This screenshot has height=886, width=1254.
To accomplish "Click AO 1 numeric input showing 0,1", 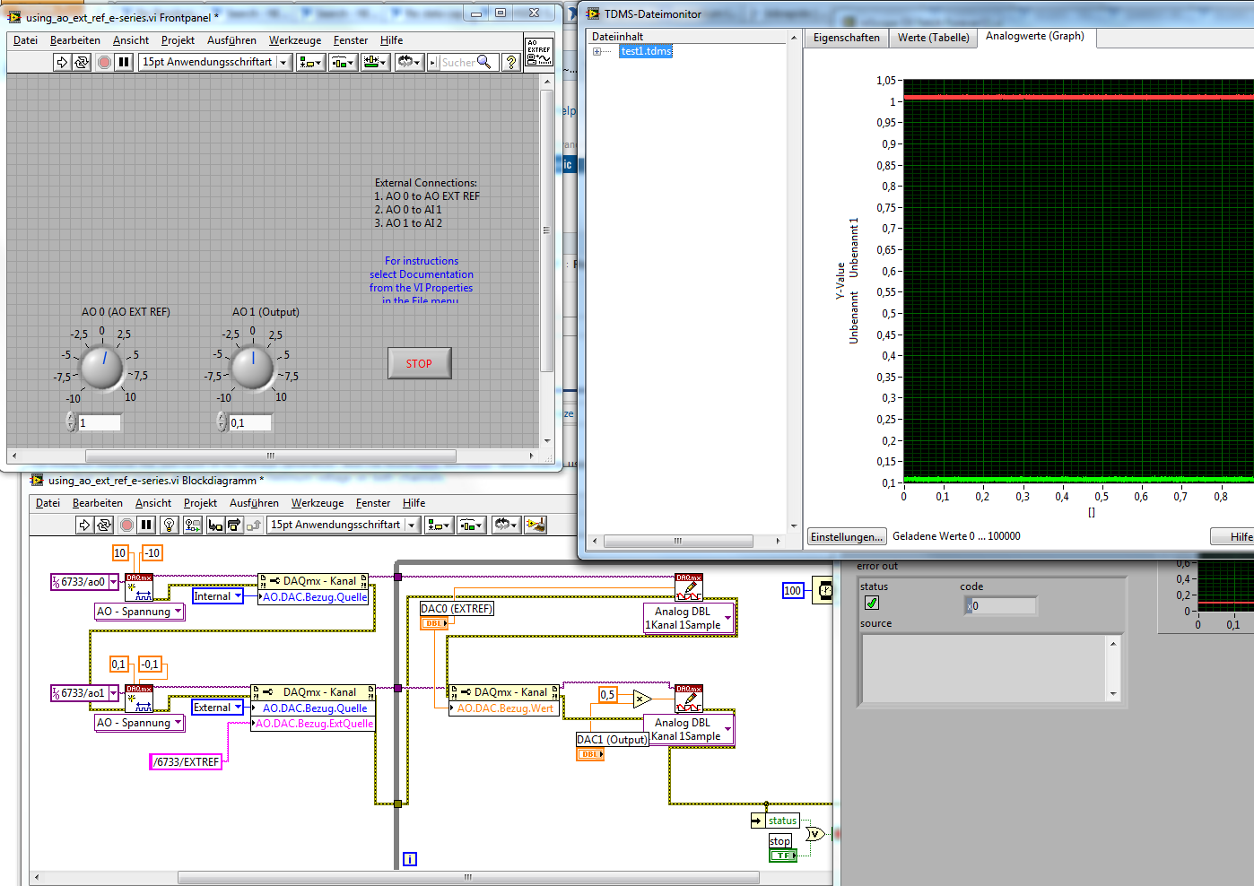I will [x=250, y=422].
